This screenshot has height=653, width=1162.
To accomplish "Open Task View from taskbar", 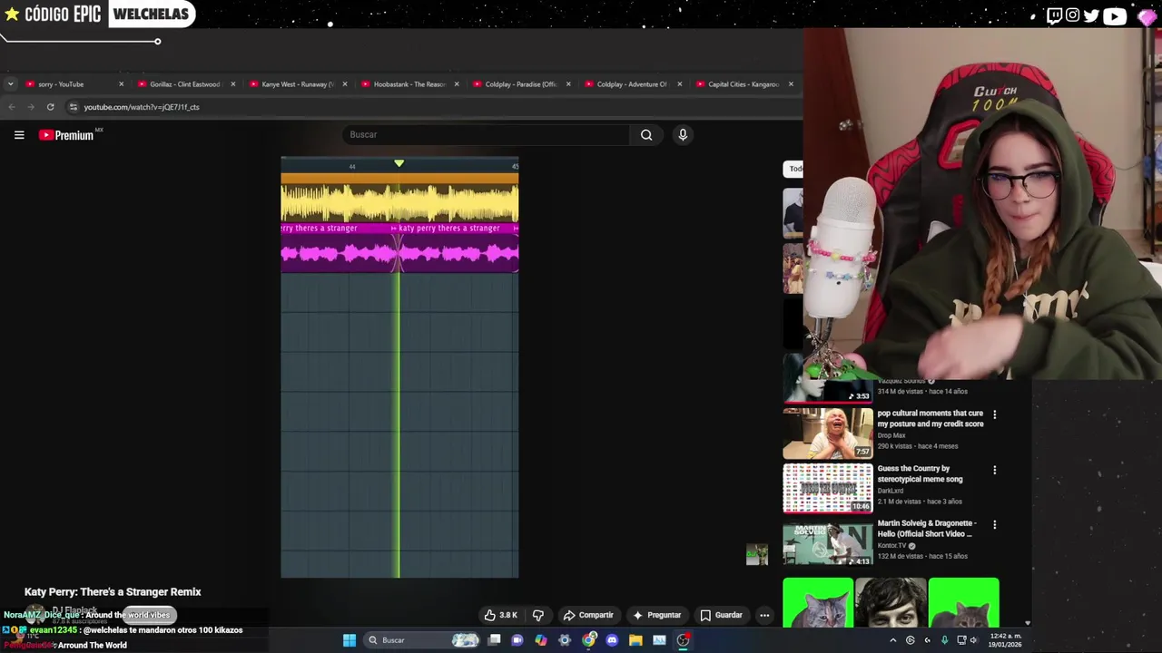I will (494, 640).
